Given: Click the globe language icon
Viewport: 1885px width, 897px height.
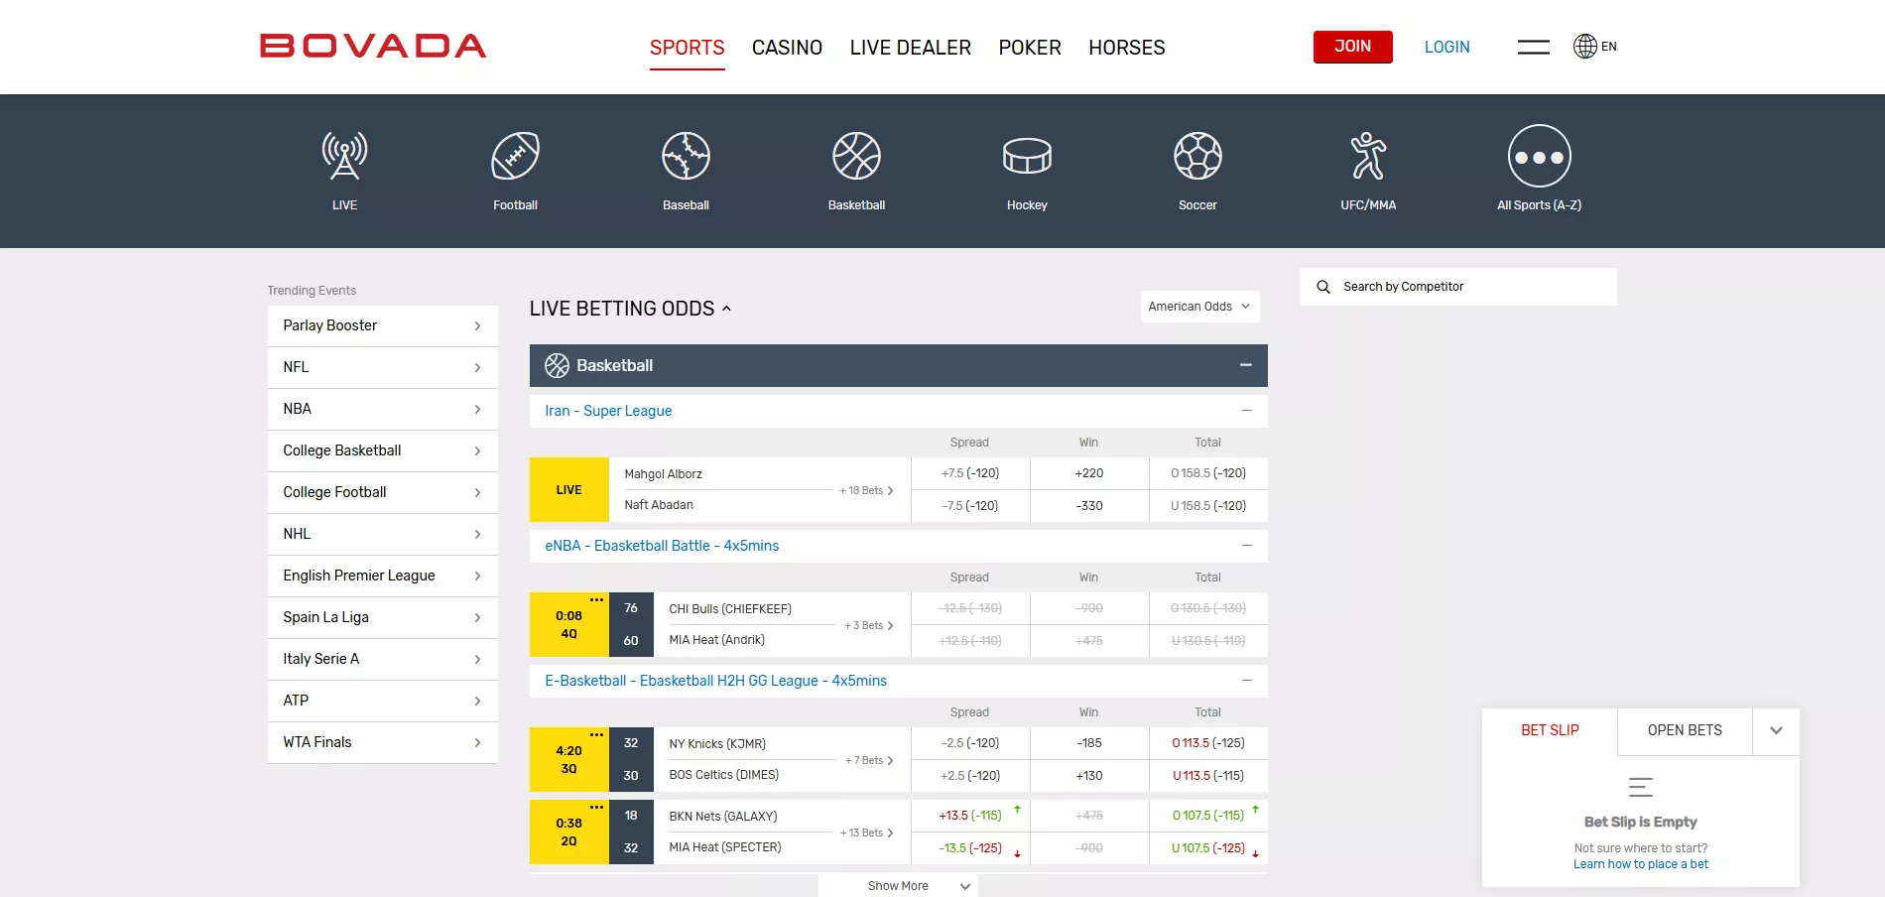Looking at the screenshot, I should pyautogui.click(x=1584, y=47).
